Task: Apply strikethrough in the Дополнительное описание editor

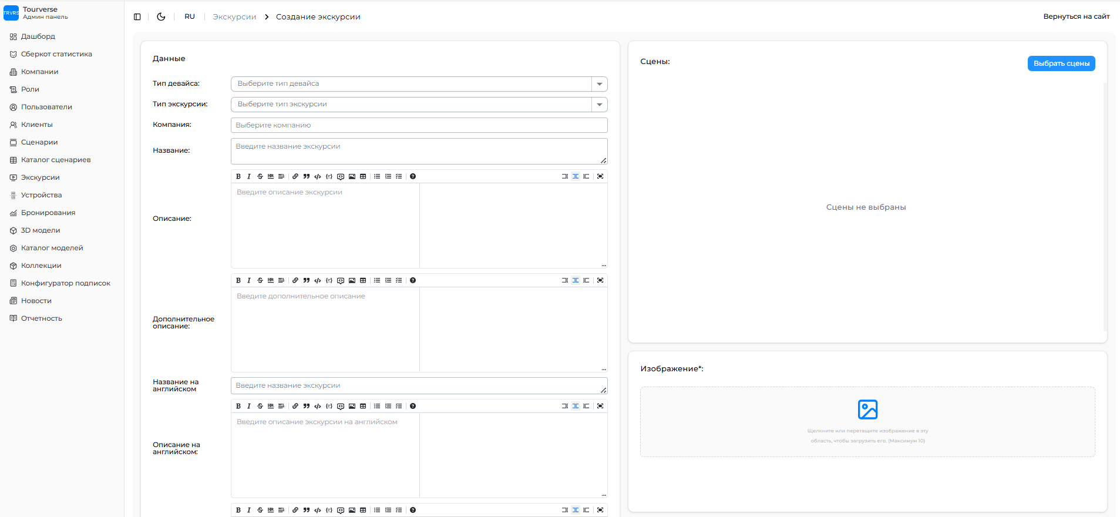Action: click(x=260, y=280)
